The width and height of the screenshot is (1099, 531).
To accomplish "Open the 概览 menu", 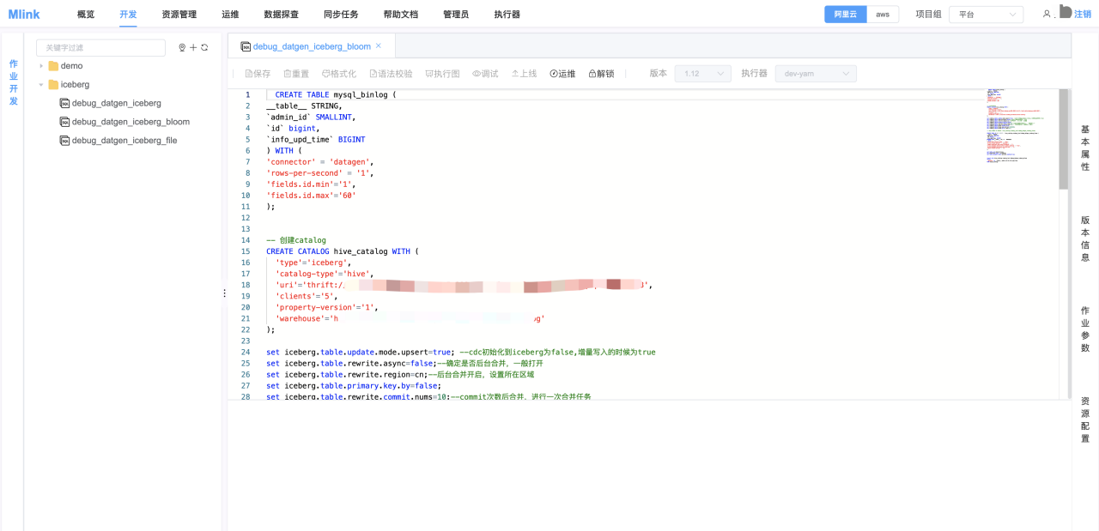I will pos(86,15).
